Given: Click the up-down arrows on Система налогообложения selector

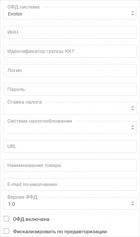Looking at the screenshot, I should tap(133, 127).
